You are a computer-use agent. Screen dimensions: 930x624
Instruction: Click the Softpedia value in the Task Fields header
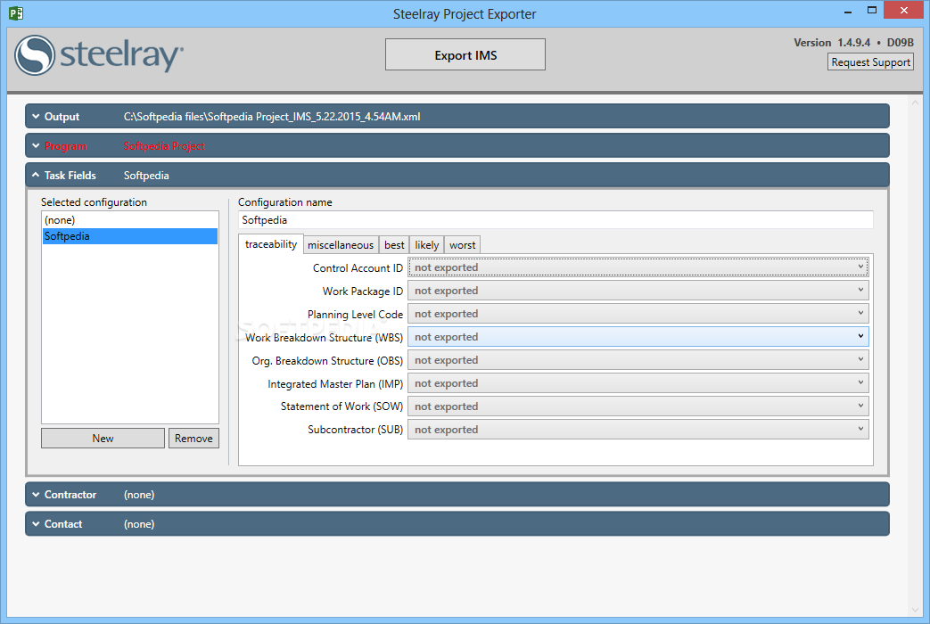(x=146, y=176)
